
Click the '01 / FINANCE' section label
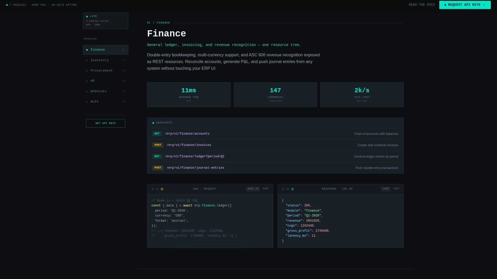coord(158,23)
